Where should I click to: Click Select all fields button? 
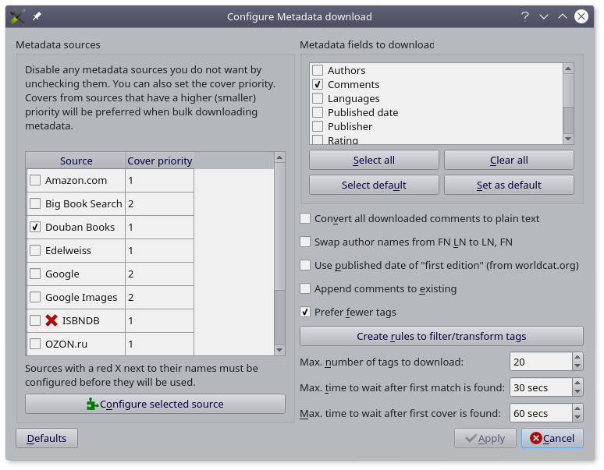click(x=374, y=160)
